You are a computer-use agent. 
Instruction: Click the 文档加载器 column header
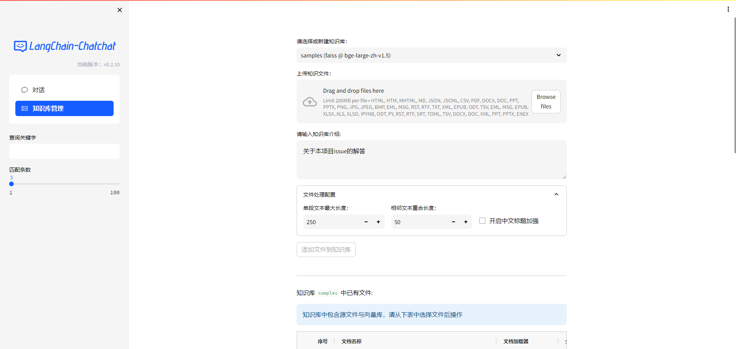pos(516,341)
